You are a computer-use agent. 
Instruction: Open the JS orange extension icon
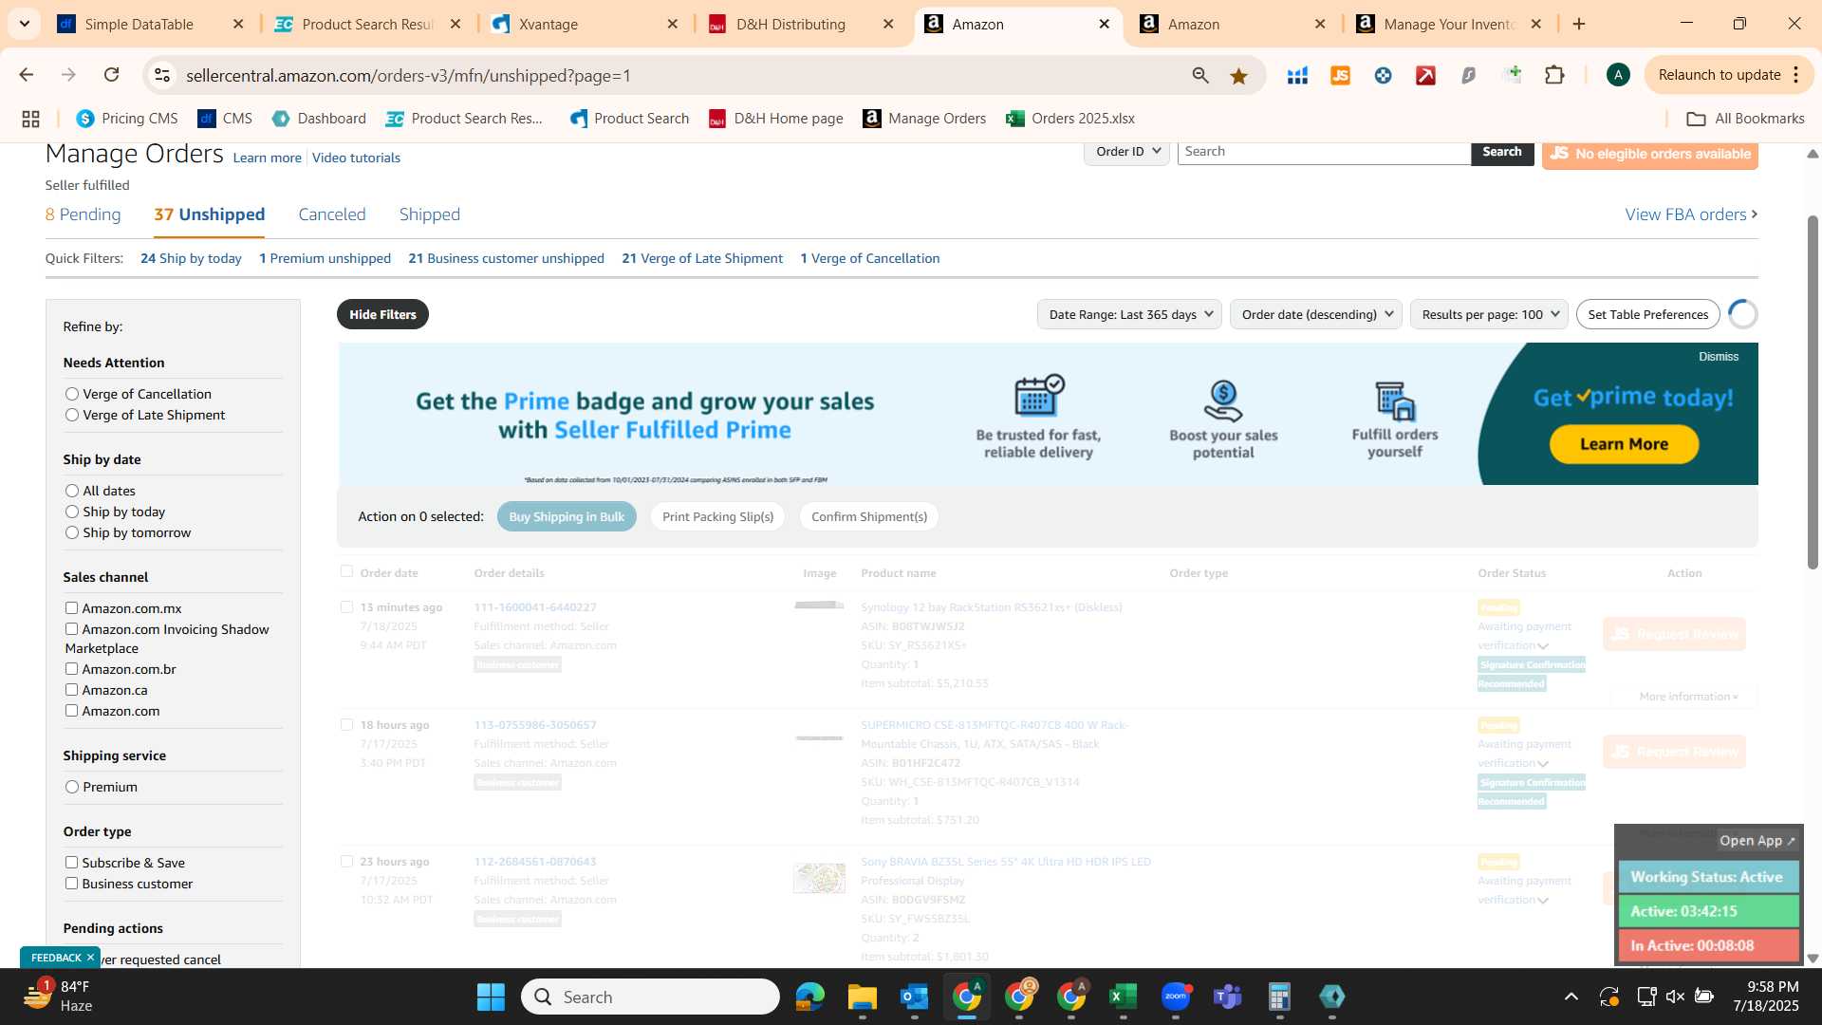[1340, 75]
